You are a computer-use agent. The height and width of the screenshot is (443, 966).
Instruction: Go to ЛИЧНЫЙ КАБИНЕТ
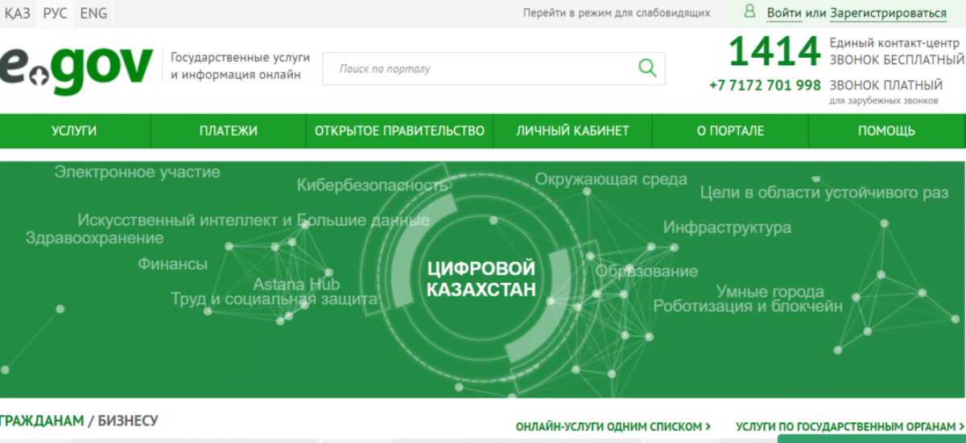572,131
